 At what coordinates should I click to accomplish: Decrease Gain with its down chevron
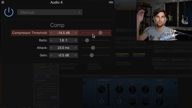coord(51,55)
